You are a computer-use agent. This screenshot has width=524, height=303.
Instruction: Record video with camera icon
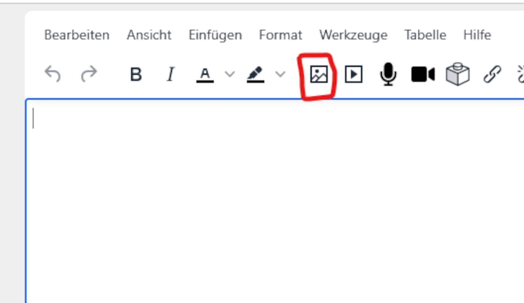coord(423,75)
